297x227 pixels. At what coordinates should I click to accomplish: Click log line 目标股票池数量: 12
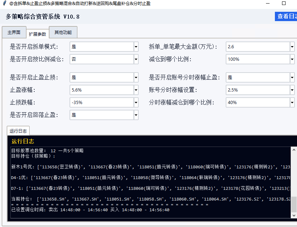point(47,150)
